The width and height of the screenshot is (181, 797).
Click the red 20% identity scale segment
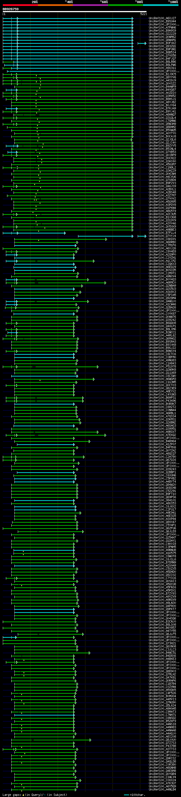tap(20, 5)
